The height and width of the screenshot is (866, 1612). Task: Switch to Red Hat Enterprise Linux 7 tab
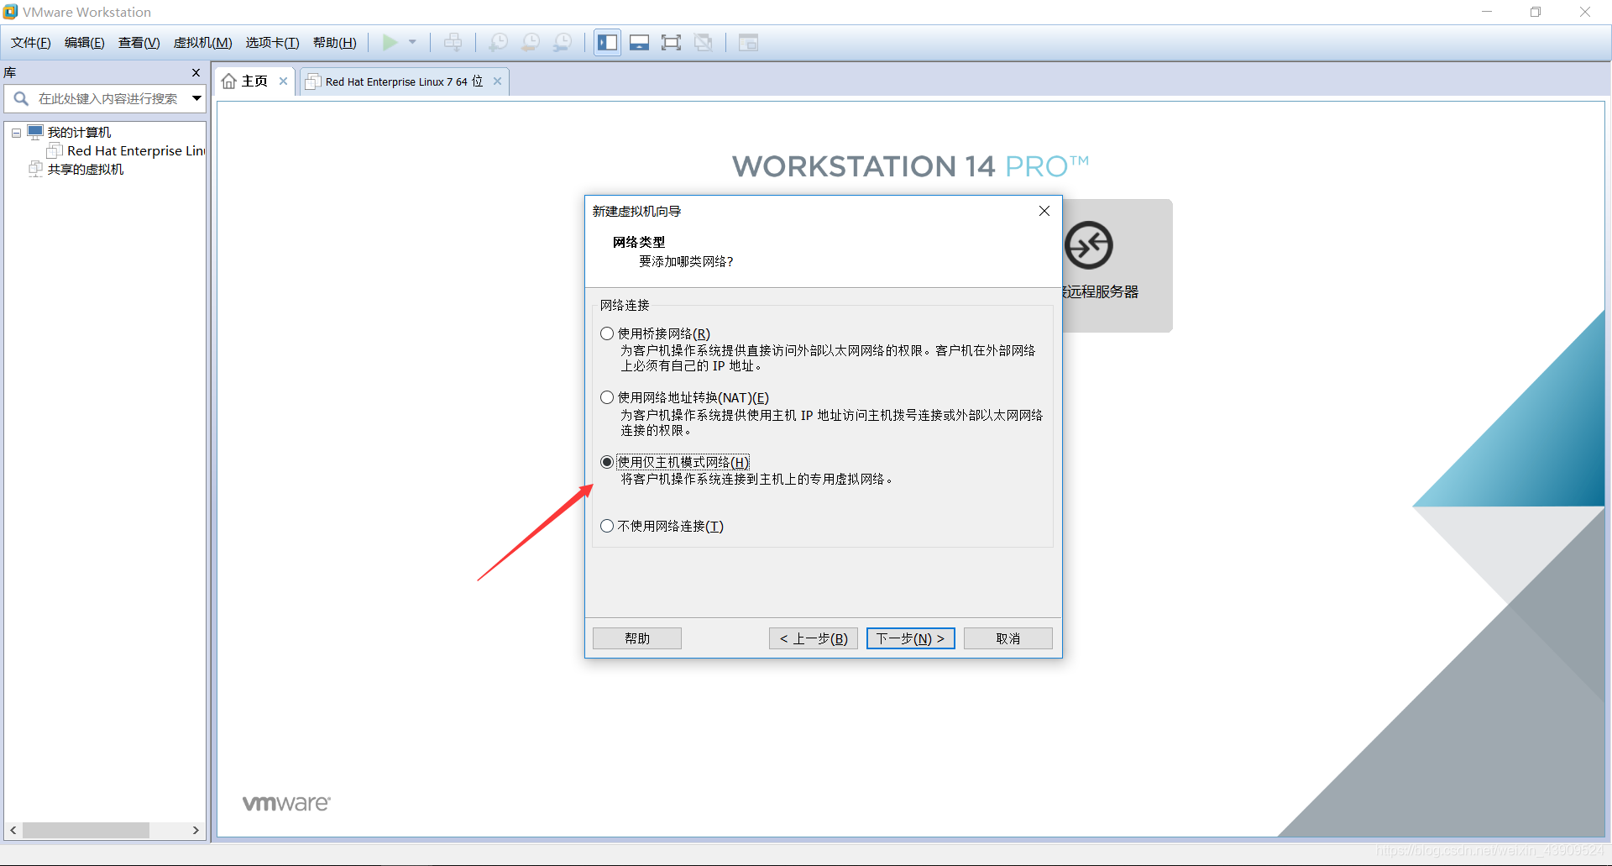pyautogui.click(x=404, y=81)
